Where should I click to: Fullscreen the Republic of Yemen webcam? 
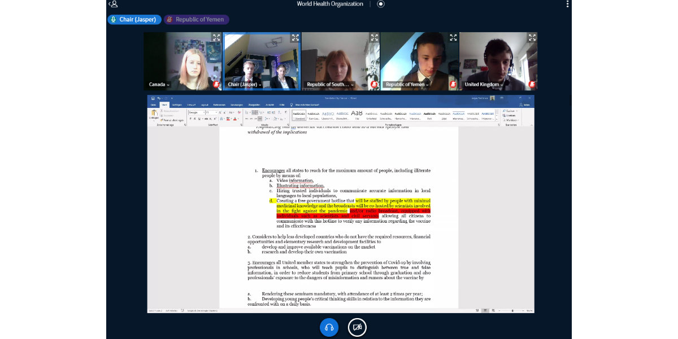coord(453,38)
